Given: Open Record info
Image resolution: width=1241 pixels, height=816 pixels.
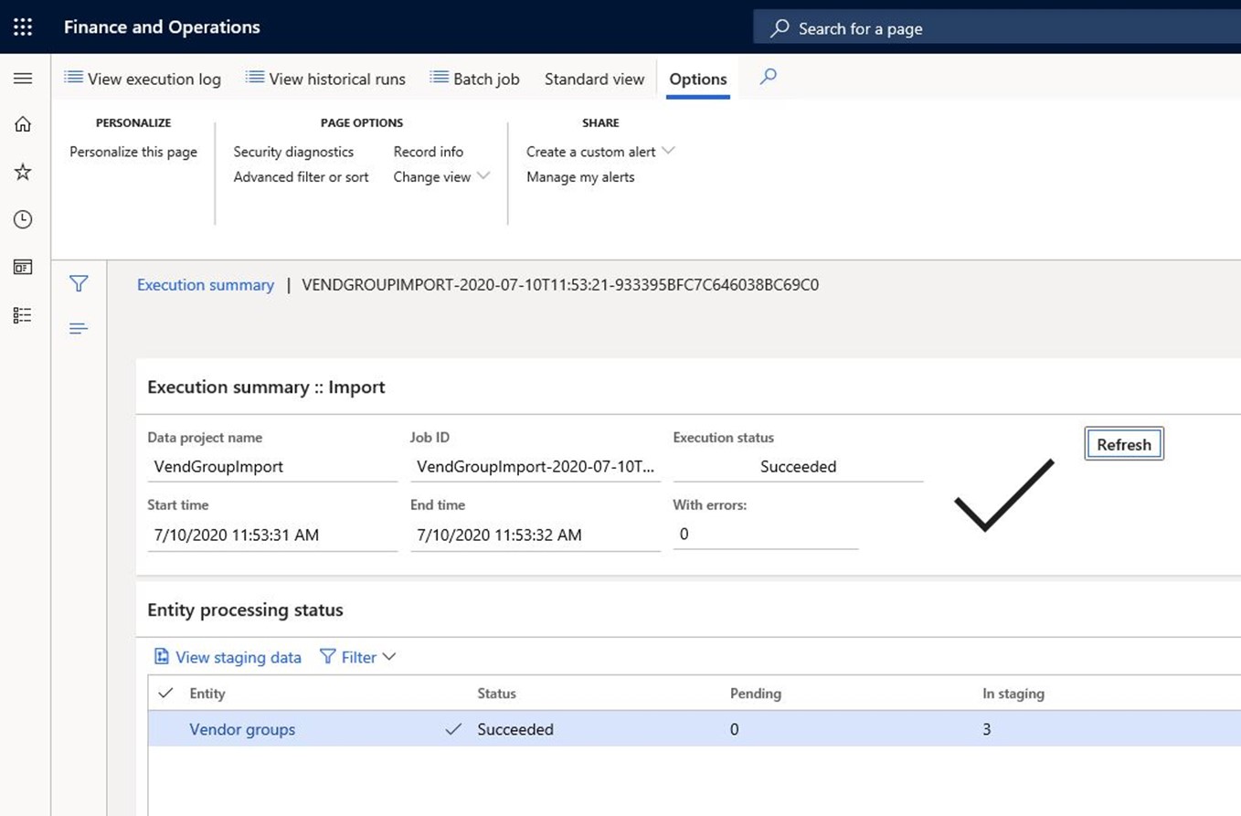Looking at the screenshot, I should [x=429, y=152].
